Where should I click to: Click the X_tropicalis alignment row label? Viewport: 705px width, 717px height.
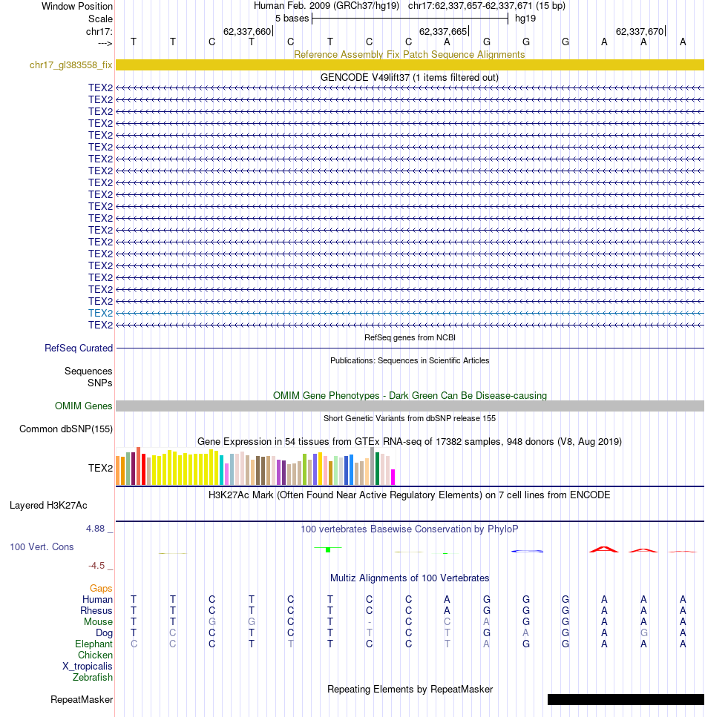pos(87,667)
